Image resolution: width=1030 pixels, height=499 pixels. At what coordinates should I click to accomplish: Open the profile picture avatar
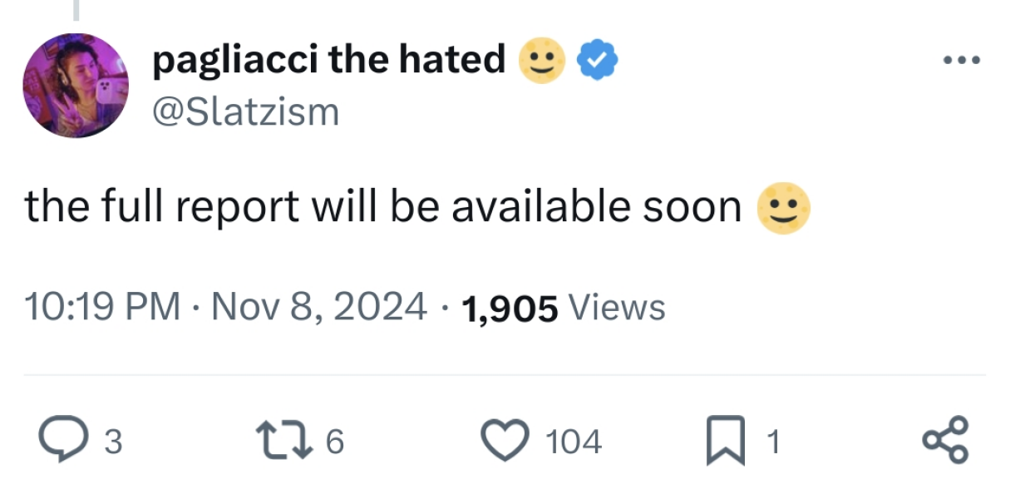(76, 86)
